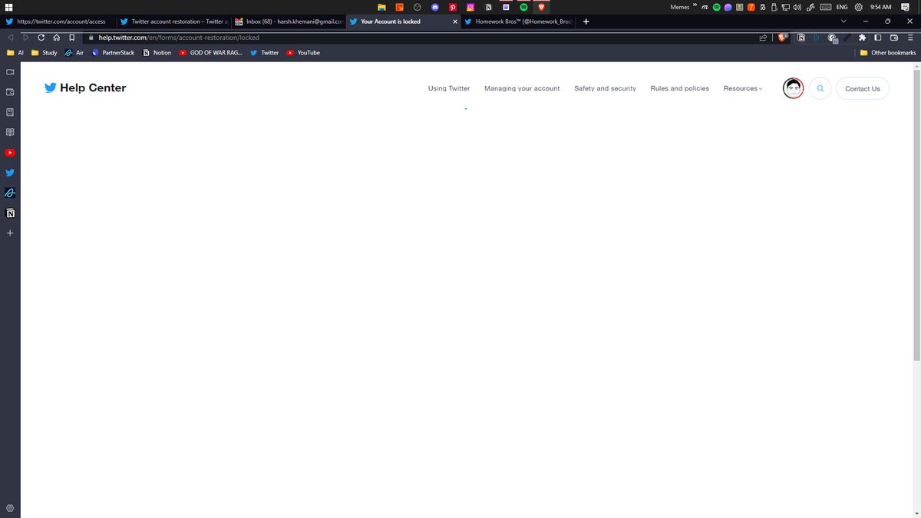Open the Study bookmarks folder
921x518 pixels.
(45, 53)
